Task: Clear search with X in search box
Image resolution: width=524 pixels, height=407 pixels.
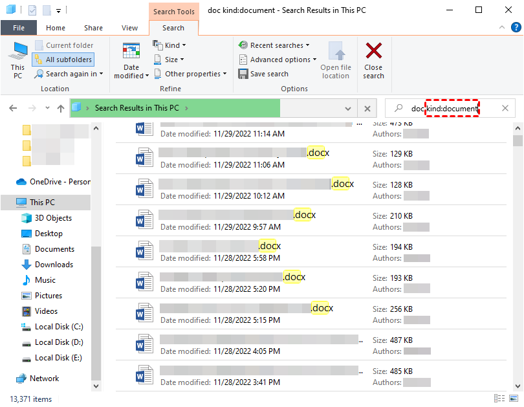Action: [505, 108]
